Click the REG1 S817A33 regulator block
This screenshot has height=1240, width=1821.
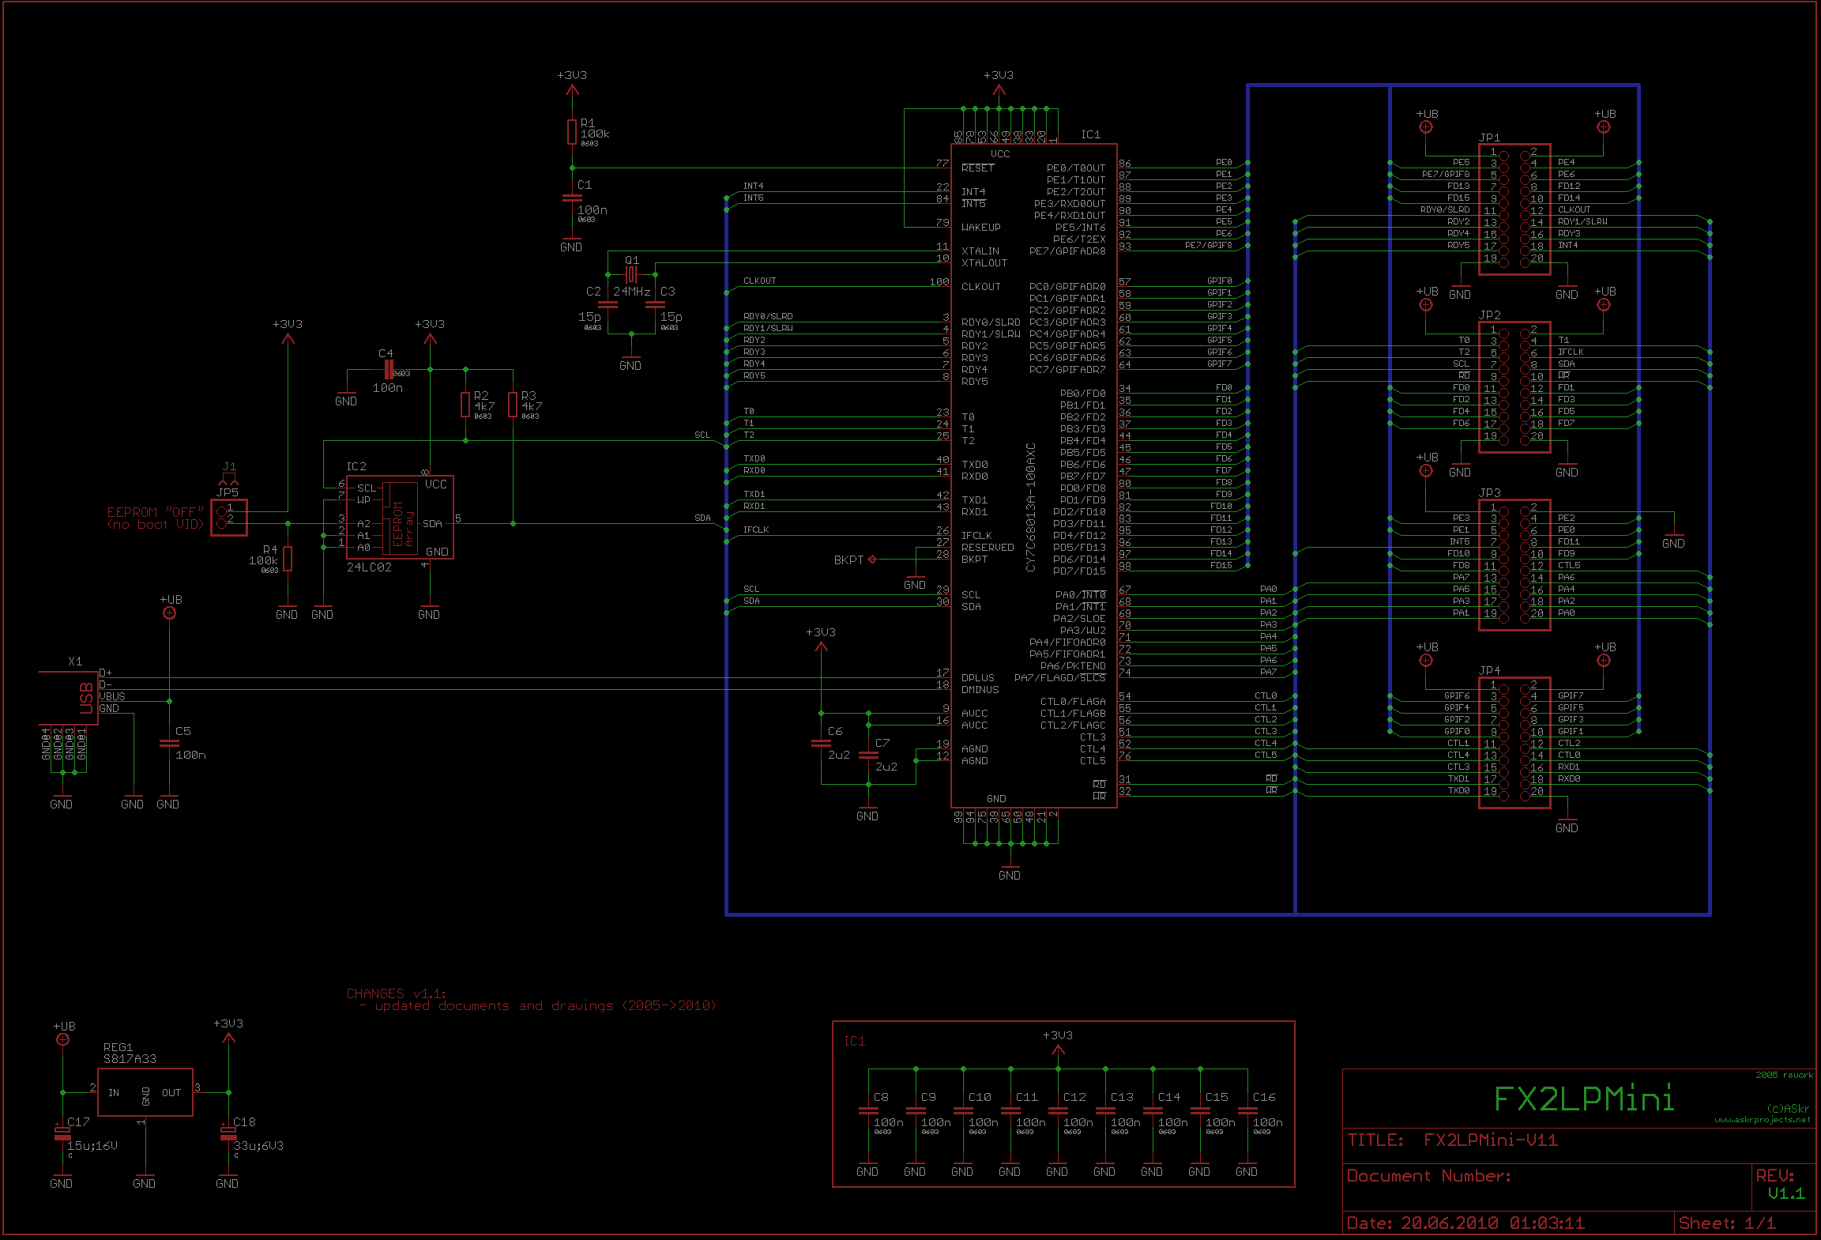click(x=145, y=1092)
